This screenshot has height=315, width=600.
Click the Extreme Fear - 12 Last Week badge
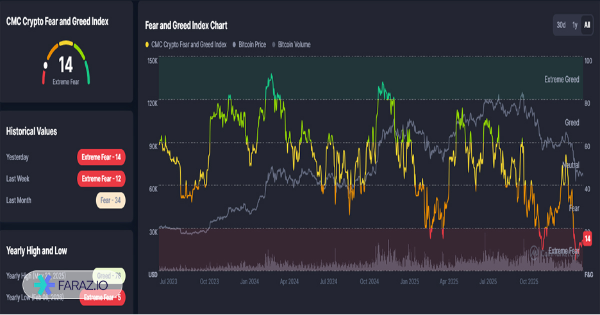(101, 179)
